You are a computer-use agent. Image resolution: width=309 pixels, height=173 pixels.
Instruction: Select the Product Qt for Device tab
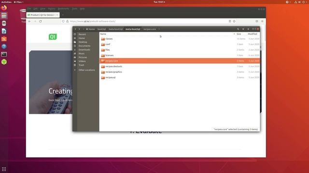click(x=43, y=15)
